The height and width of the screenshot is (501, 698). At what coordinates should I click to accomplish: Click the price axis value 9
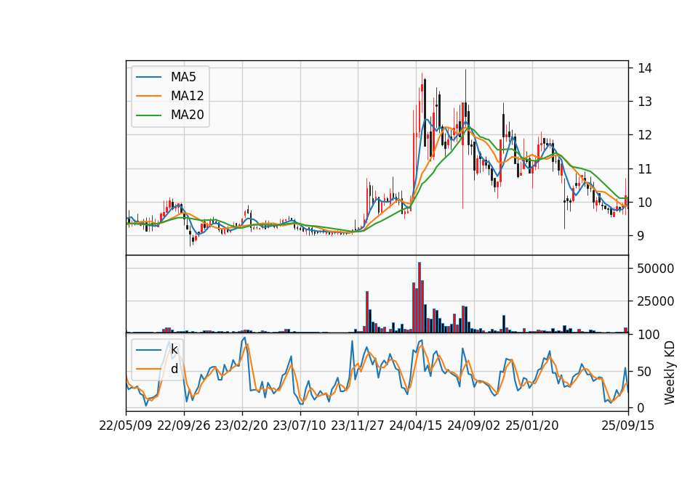641,236
